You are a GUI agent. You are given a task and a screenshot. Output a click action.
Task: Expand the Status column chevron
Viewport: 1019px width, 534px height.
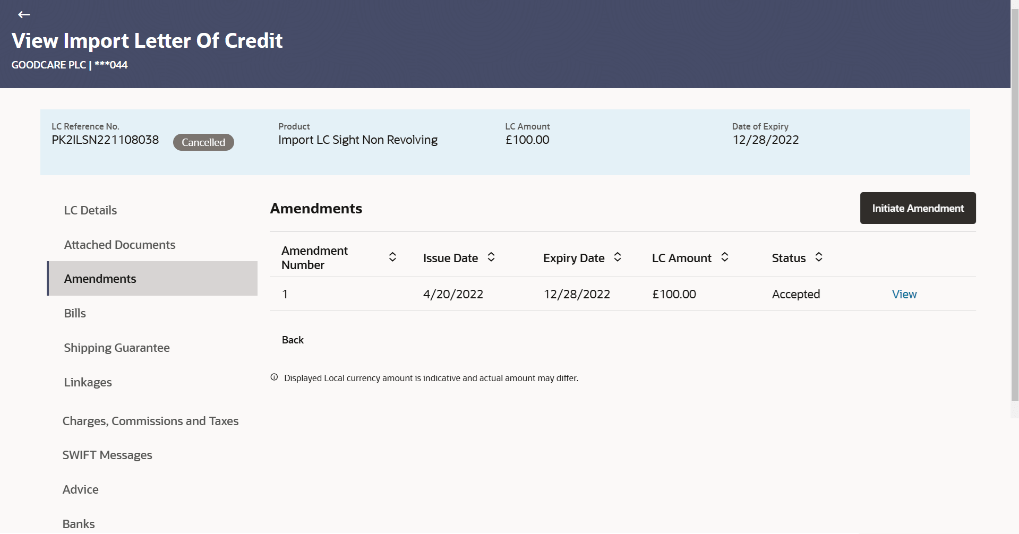818,257
